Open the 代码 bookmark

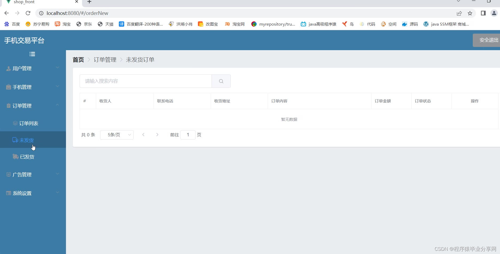(367, 24)
